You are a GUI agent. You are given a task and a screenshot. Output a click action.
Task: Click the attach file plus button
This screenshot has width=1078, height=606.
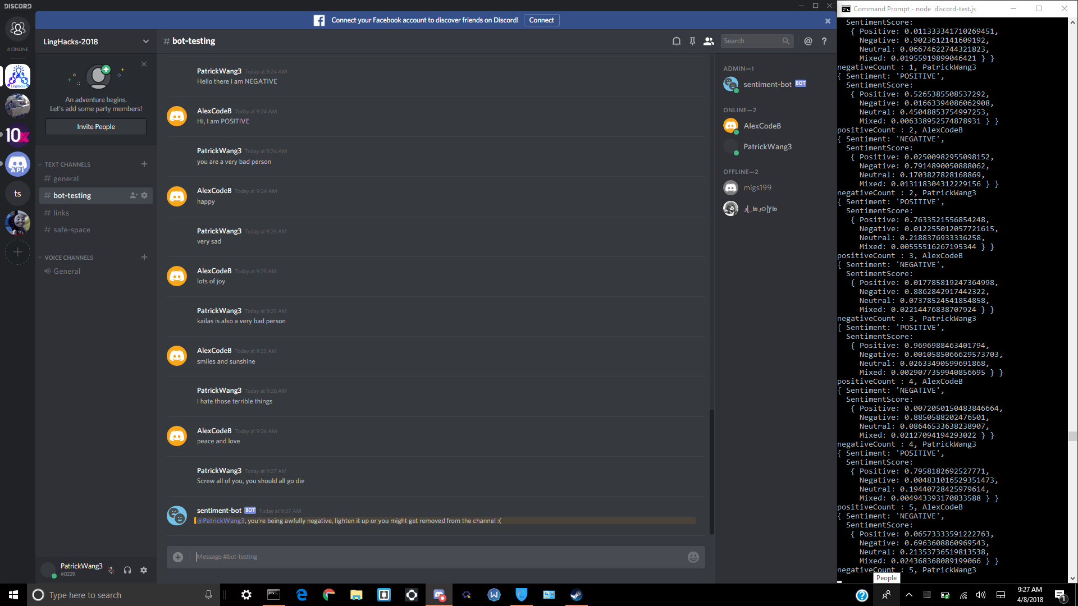tap(178, 557)
